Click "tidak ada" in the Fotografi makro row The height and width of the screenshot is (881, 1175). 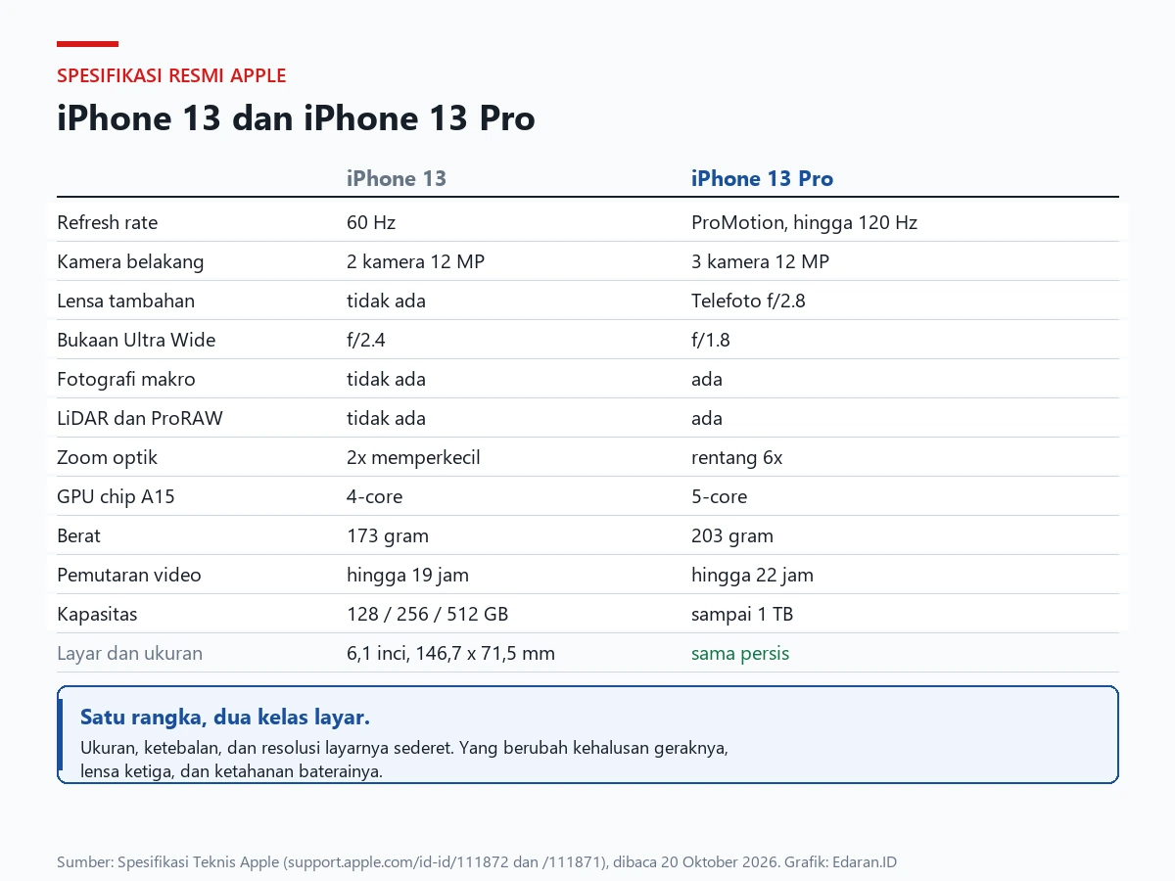(x=386, y=379)
